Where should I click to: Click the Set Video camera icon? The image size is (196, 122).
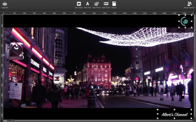click(79, 4)
